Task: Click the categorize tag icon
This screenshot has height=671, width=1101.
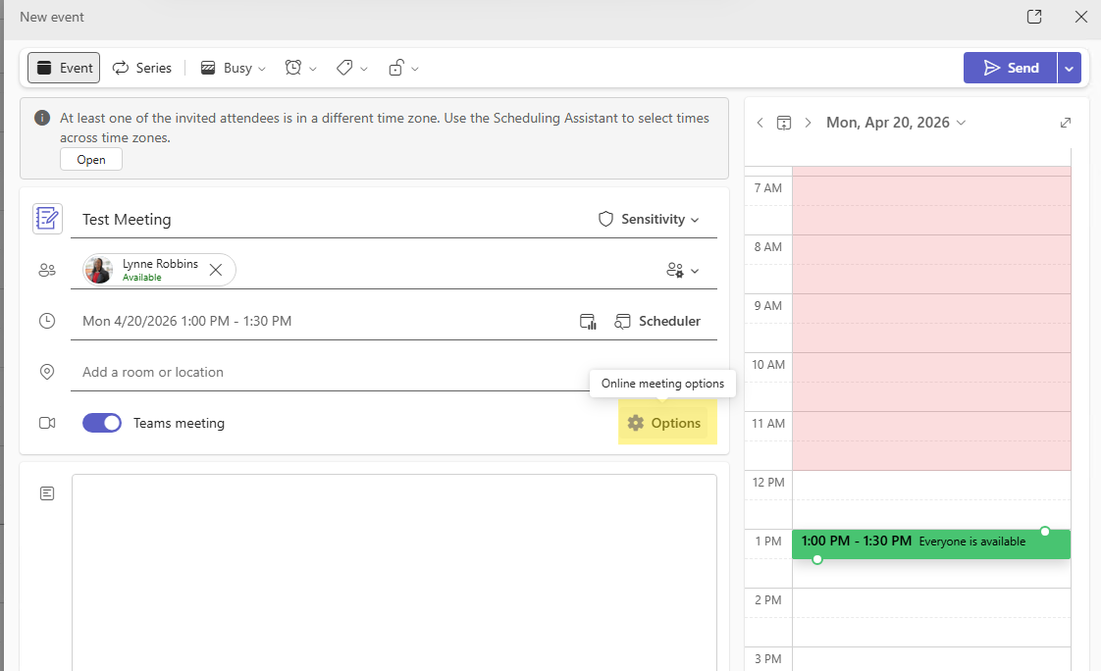Action: [x=344, y=68]
